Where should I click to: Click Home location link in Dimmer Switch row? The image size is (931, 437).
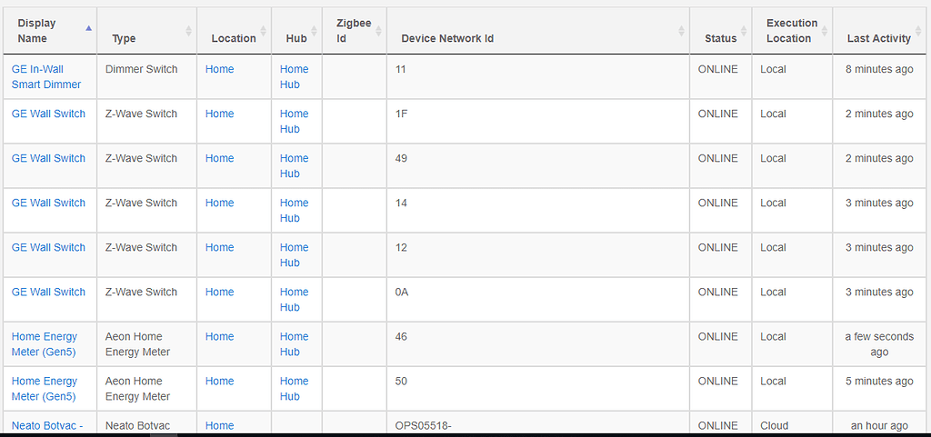coord(219,69)
